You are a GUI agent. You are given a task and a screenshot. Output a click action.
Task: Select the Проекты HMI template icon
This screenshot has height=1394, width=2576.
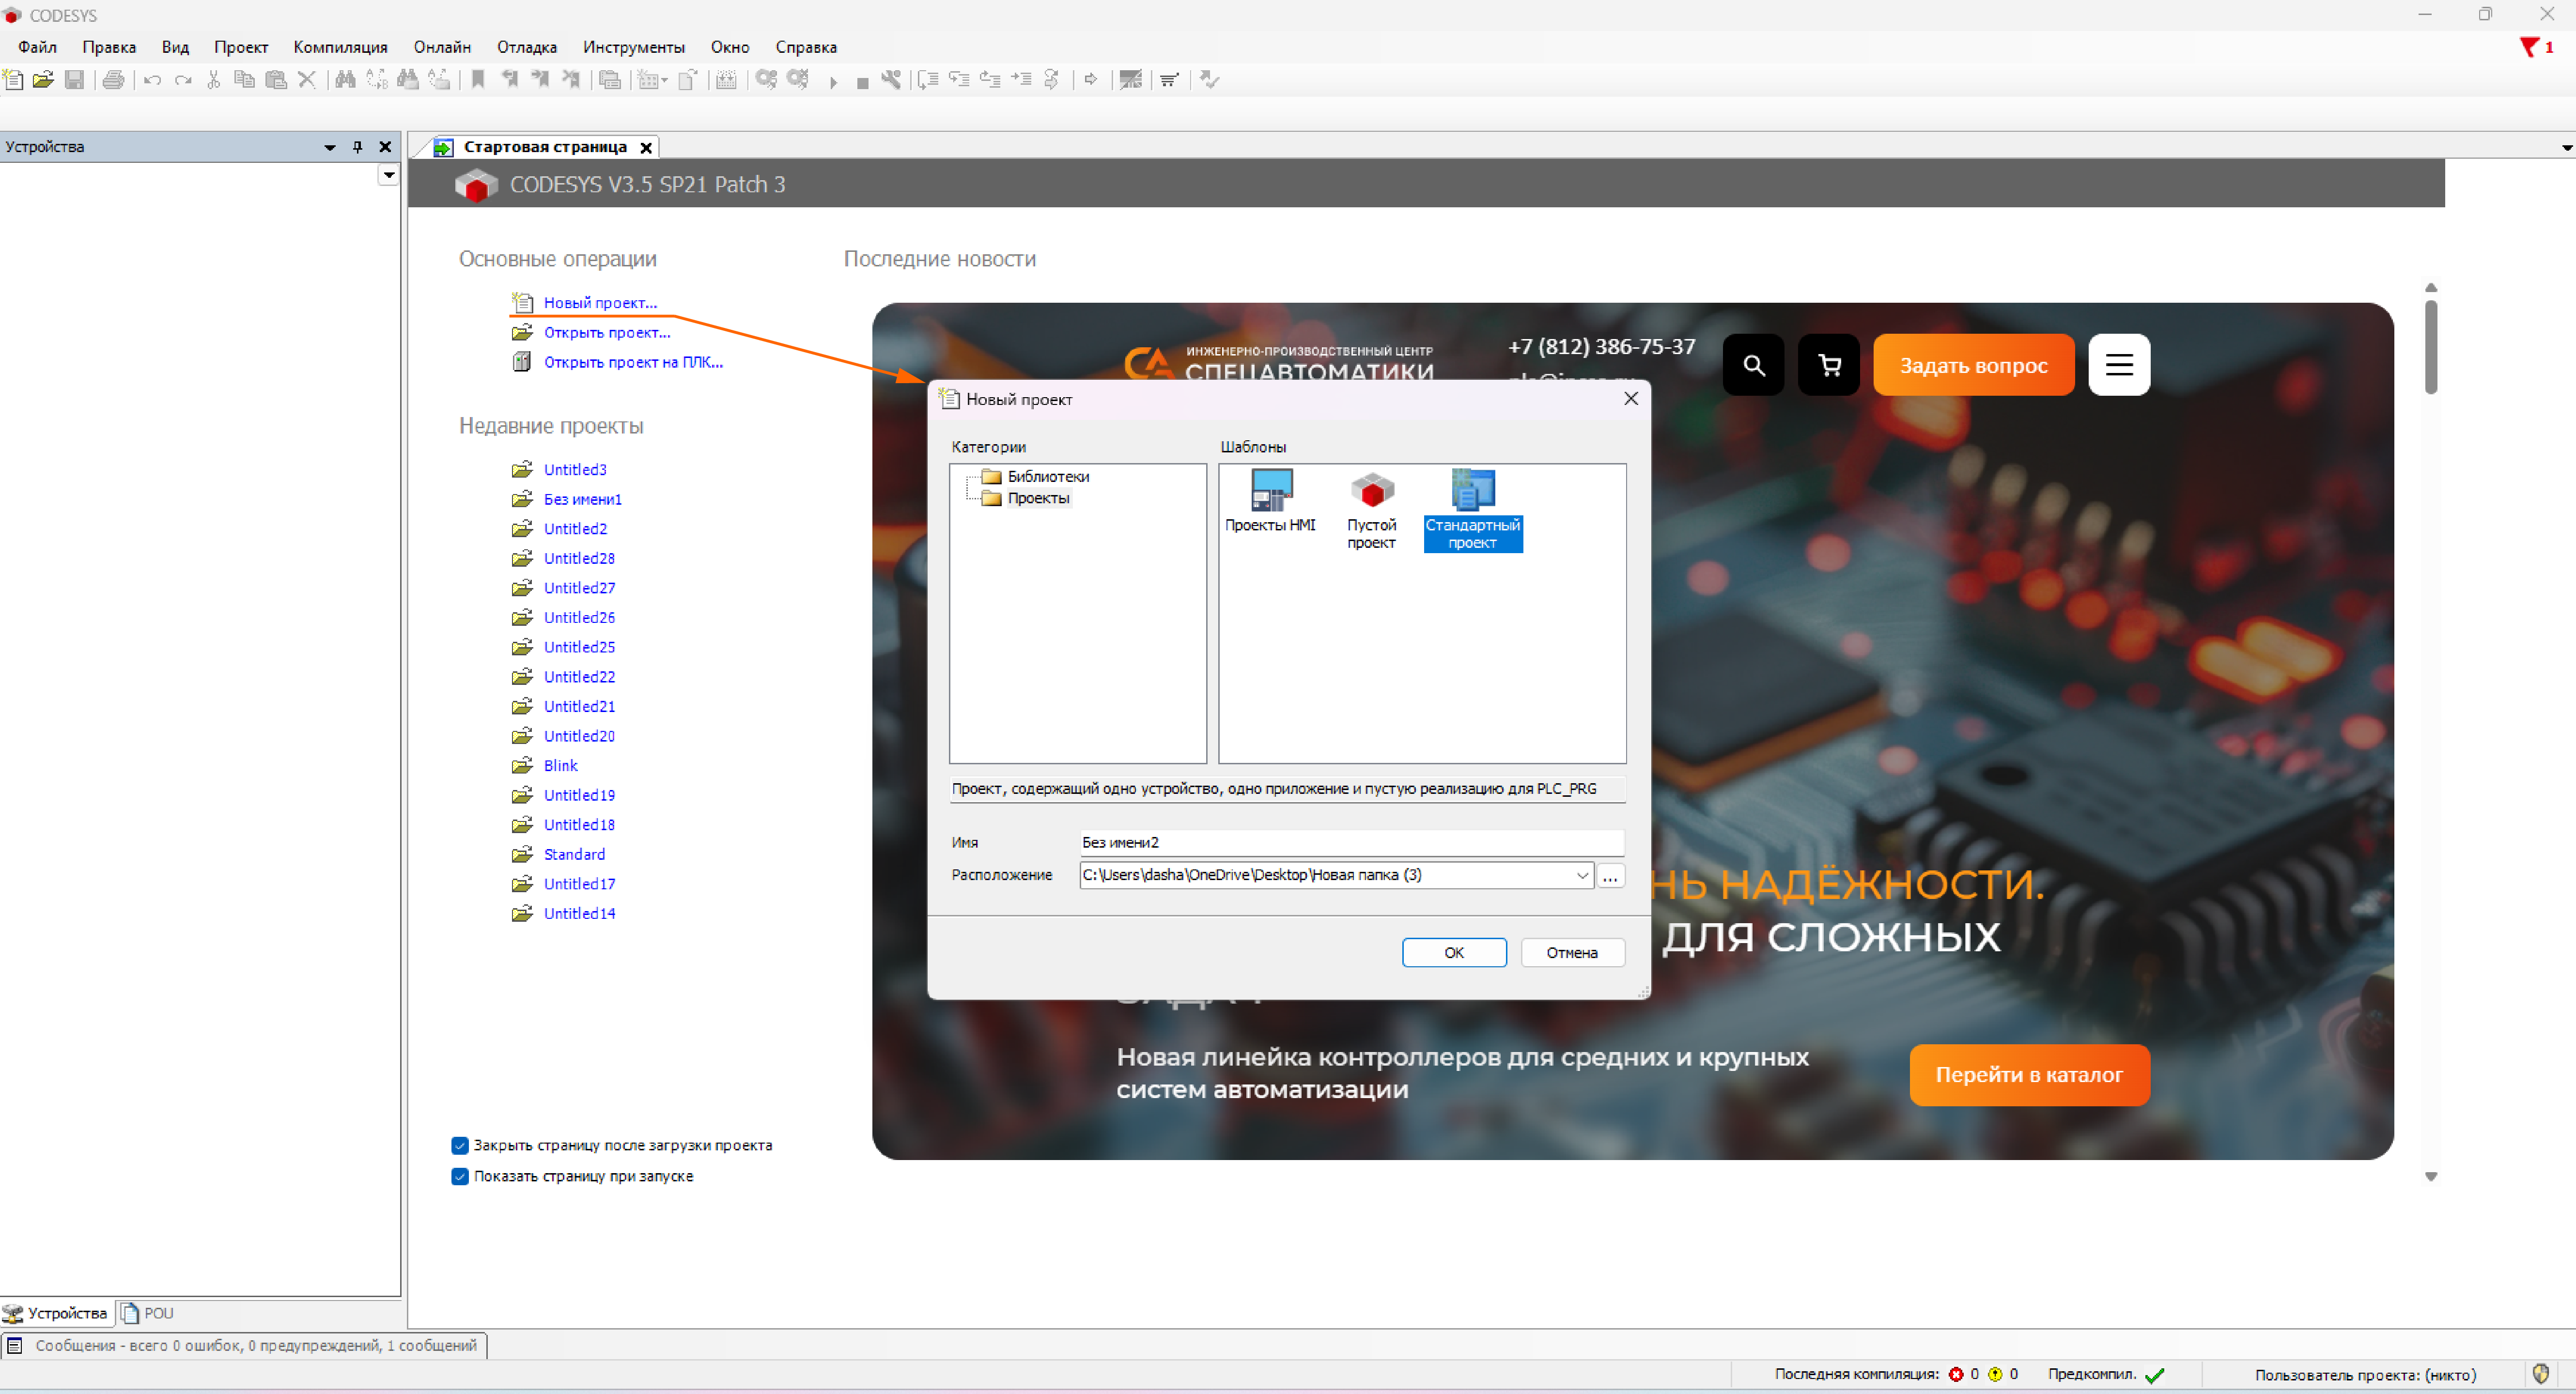pos(1271,502)
